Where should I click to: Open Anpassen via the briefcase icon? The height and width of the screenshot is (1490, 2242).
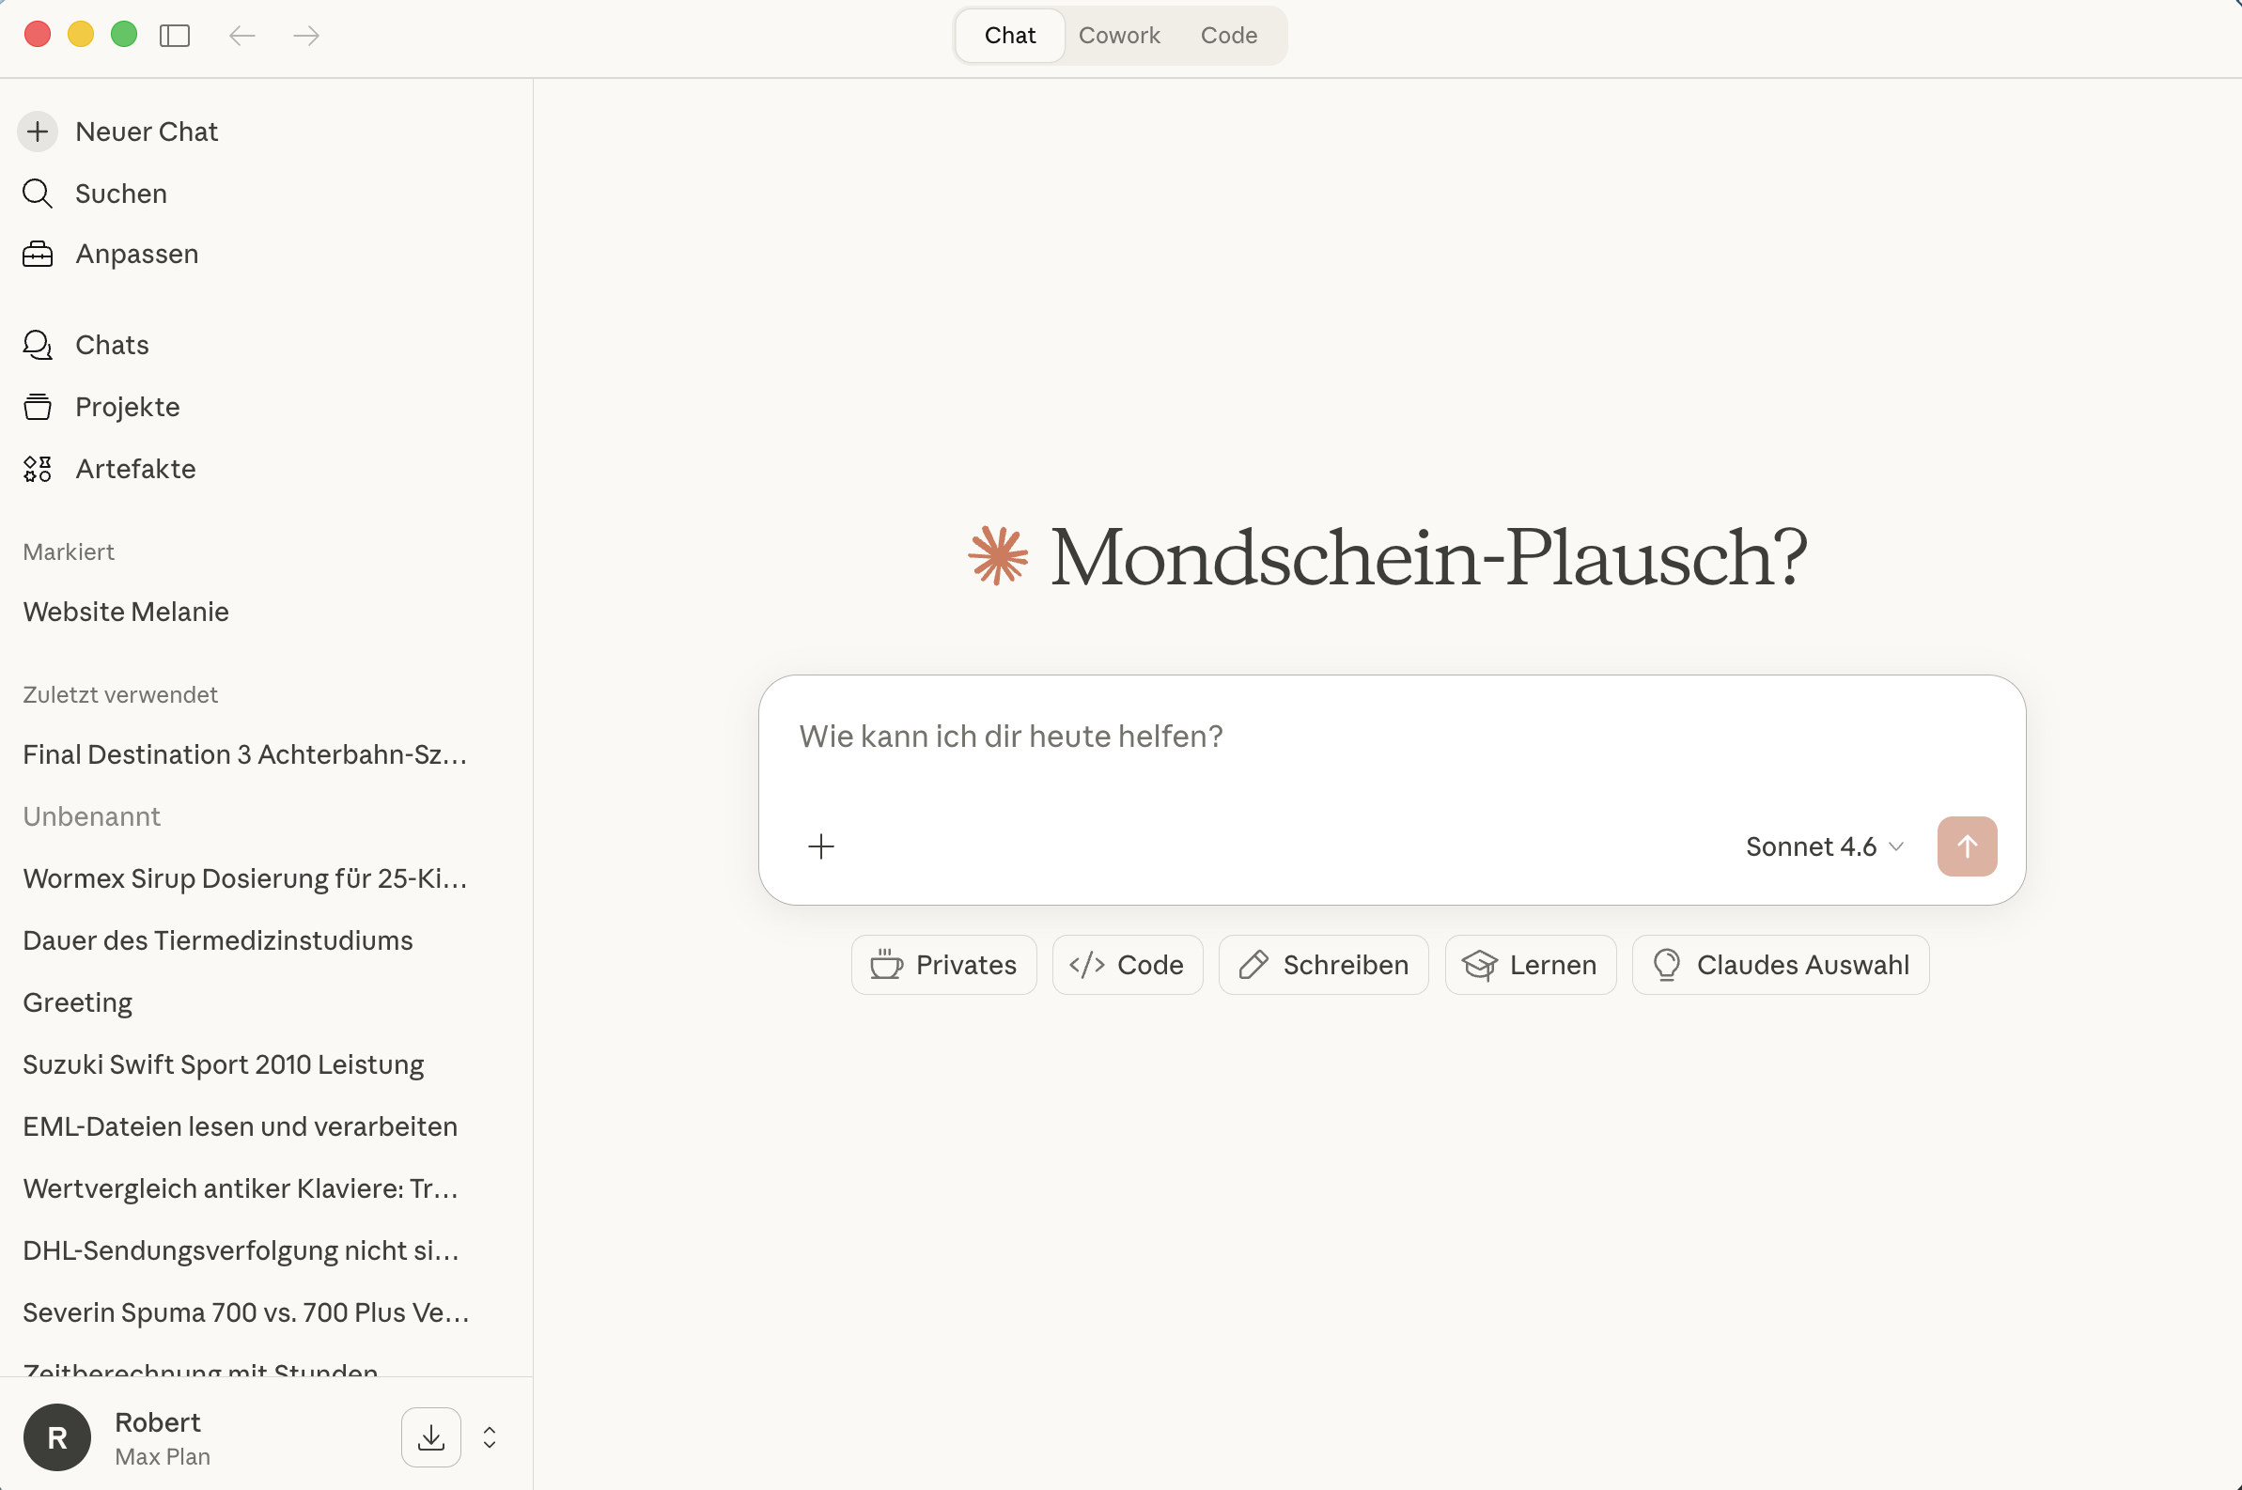pyautogui.click(x=37, y=254)
